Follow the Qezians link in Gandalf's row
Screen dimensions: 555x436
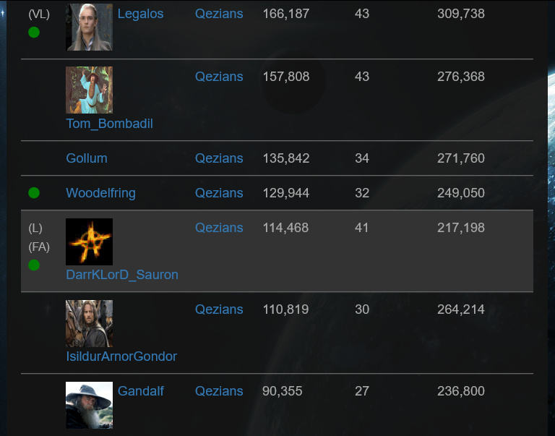(219, 391)
